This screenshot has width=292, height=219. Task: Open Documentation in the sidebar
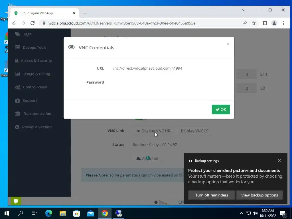tap(37, 113)
